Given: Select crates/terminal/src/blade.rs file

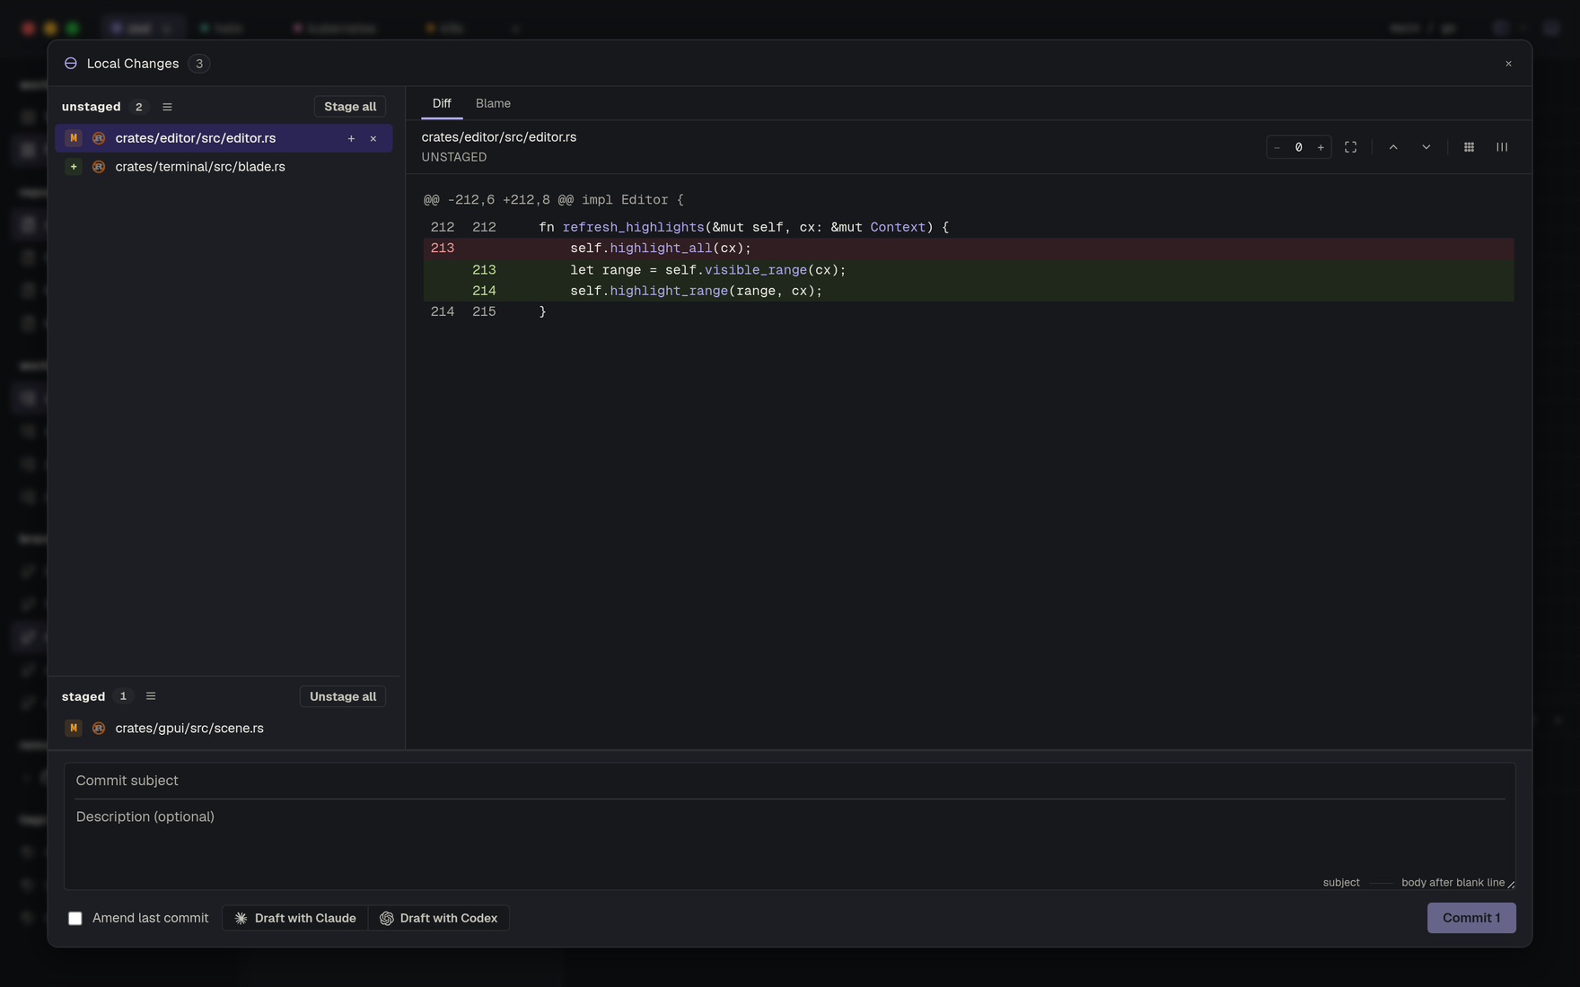Looking at the screenshot, I should click(224, 167).
